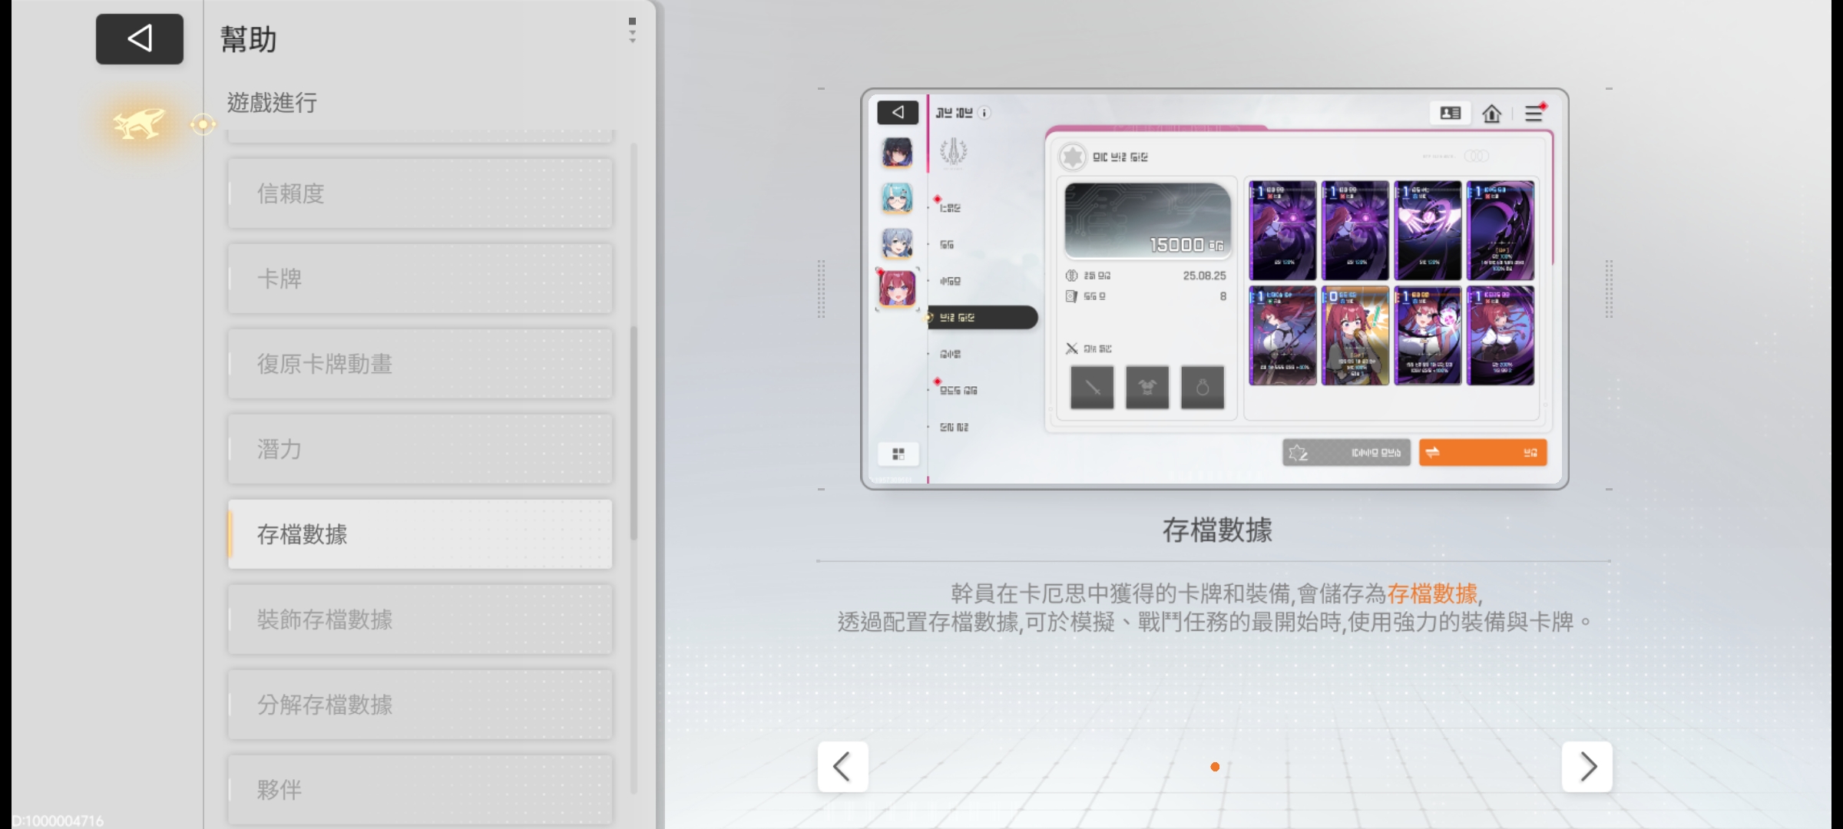
Task: Click the back arrow button
Action: tap(139, 38)
